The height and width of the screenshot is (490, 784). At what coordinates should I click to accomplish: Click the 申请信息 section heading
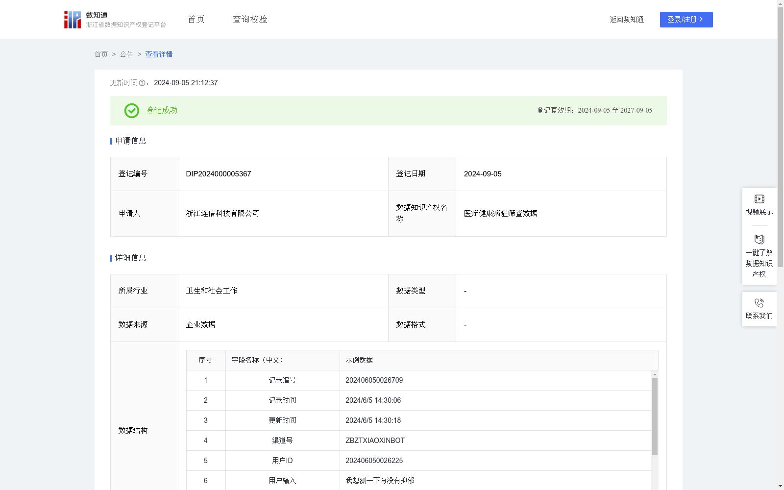pos(131,141)
